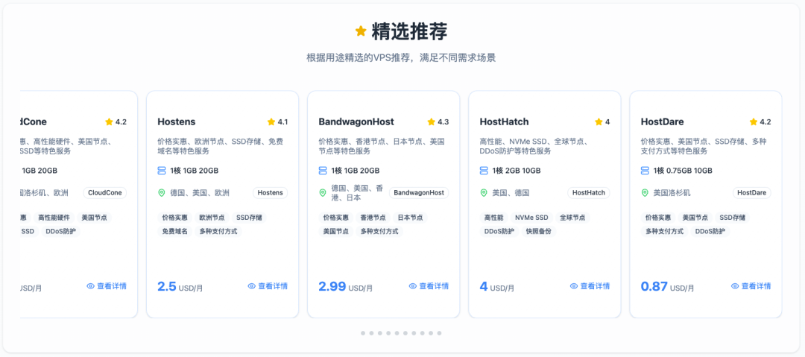805x357 pixels.
Task: Click the 高性能 tag on HostHatch
Action: pyautogui.click(x=494, y=218)
